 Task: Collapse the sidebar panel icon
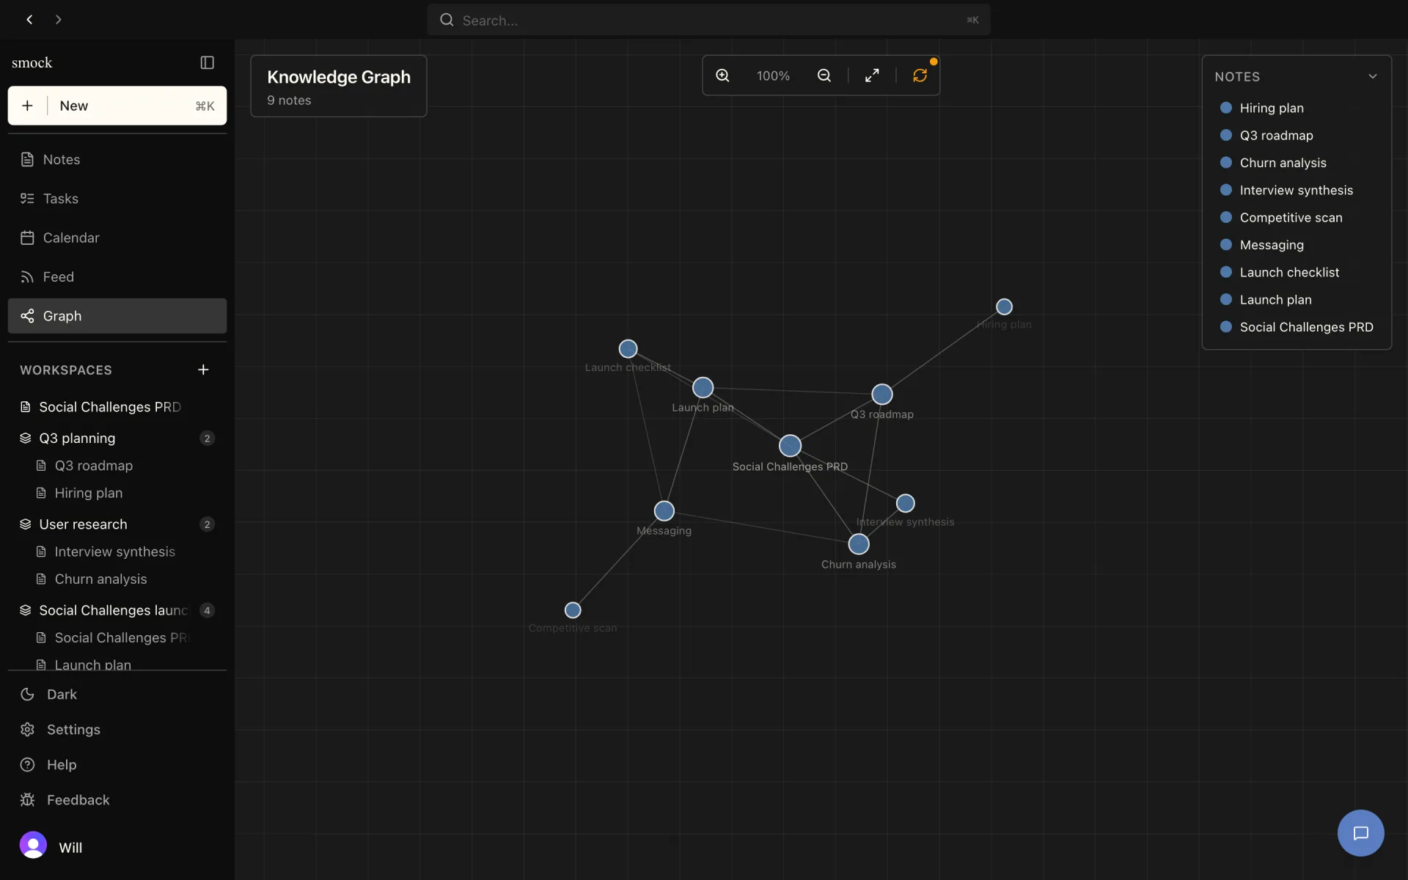(x=208, y=62)
